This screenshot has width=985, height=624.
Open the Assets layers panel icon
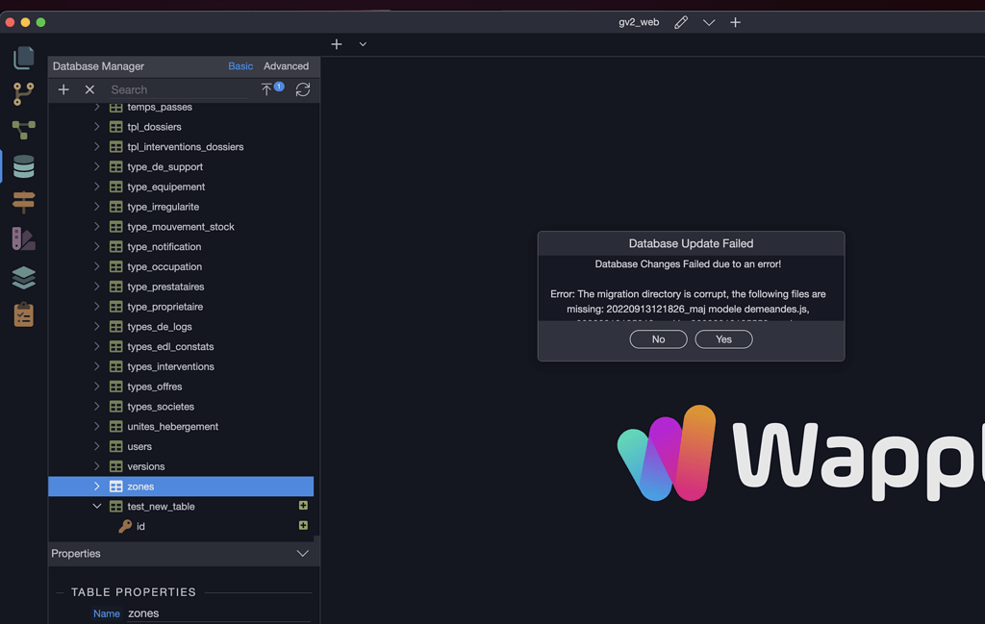(23, 277)
